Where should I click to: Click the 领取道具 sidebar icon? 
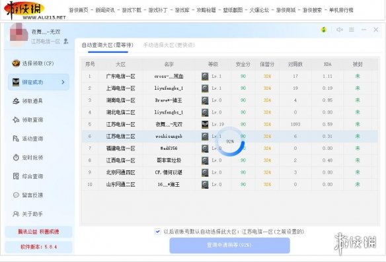pos(16,101)
